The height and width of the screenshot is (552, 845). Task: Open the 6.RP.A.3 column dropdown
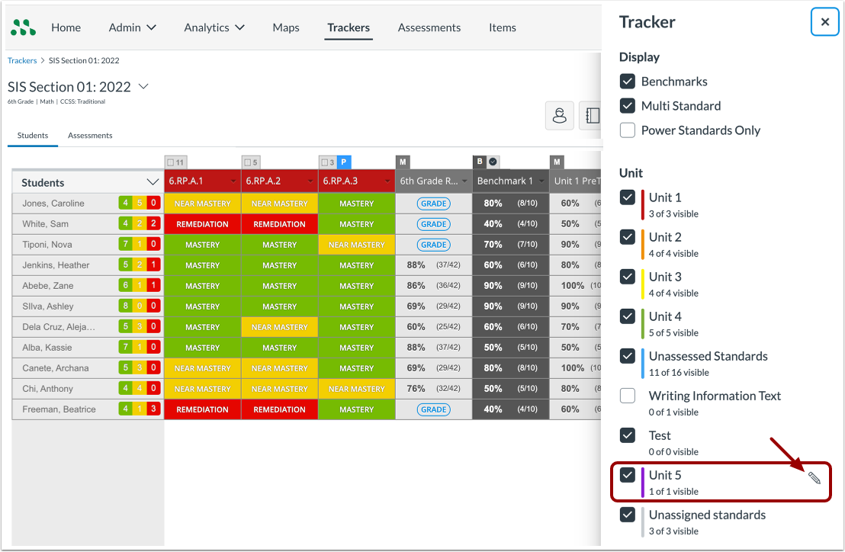(x=387, y=181)
